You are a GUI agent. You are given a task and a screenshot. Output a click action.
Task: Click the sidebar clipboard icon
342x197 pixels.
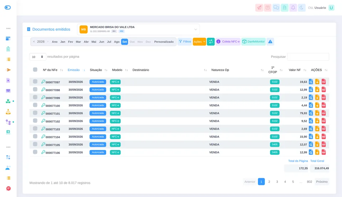8,49
